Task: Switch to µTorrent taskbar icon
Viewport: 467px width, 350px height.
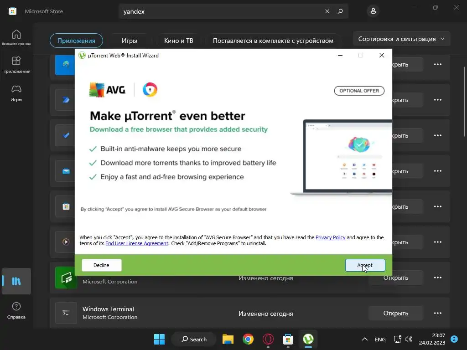Action: click(x=308, y=339)
